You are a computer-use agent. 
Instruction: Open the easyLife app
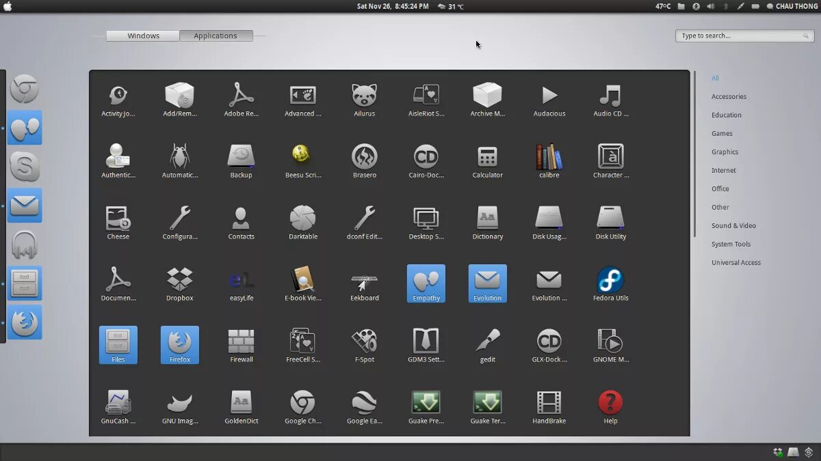coord(241,284)
